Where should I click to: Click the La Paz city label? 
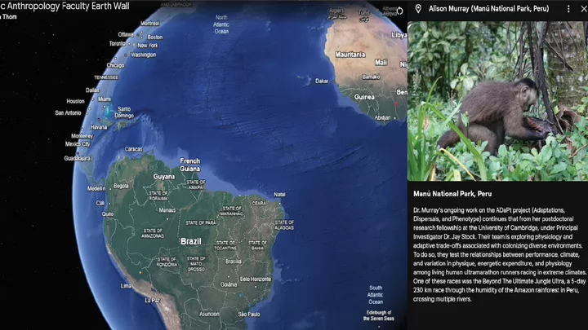152,300
